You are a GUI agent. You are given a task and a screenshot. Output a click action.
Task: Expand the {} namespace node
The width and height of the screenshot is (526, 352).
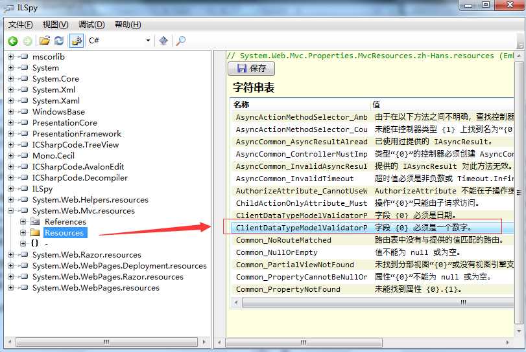(x=23, y=243)
